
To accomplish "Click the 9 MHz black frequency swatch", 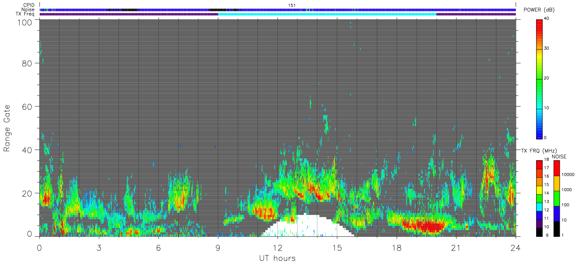I will (x=539, y=233).
